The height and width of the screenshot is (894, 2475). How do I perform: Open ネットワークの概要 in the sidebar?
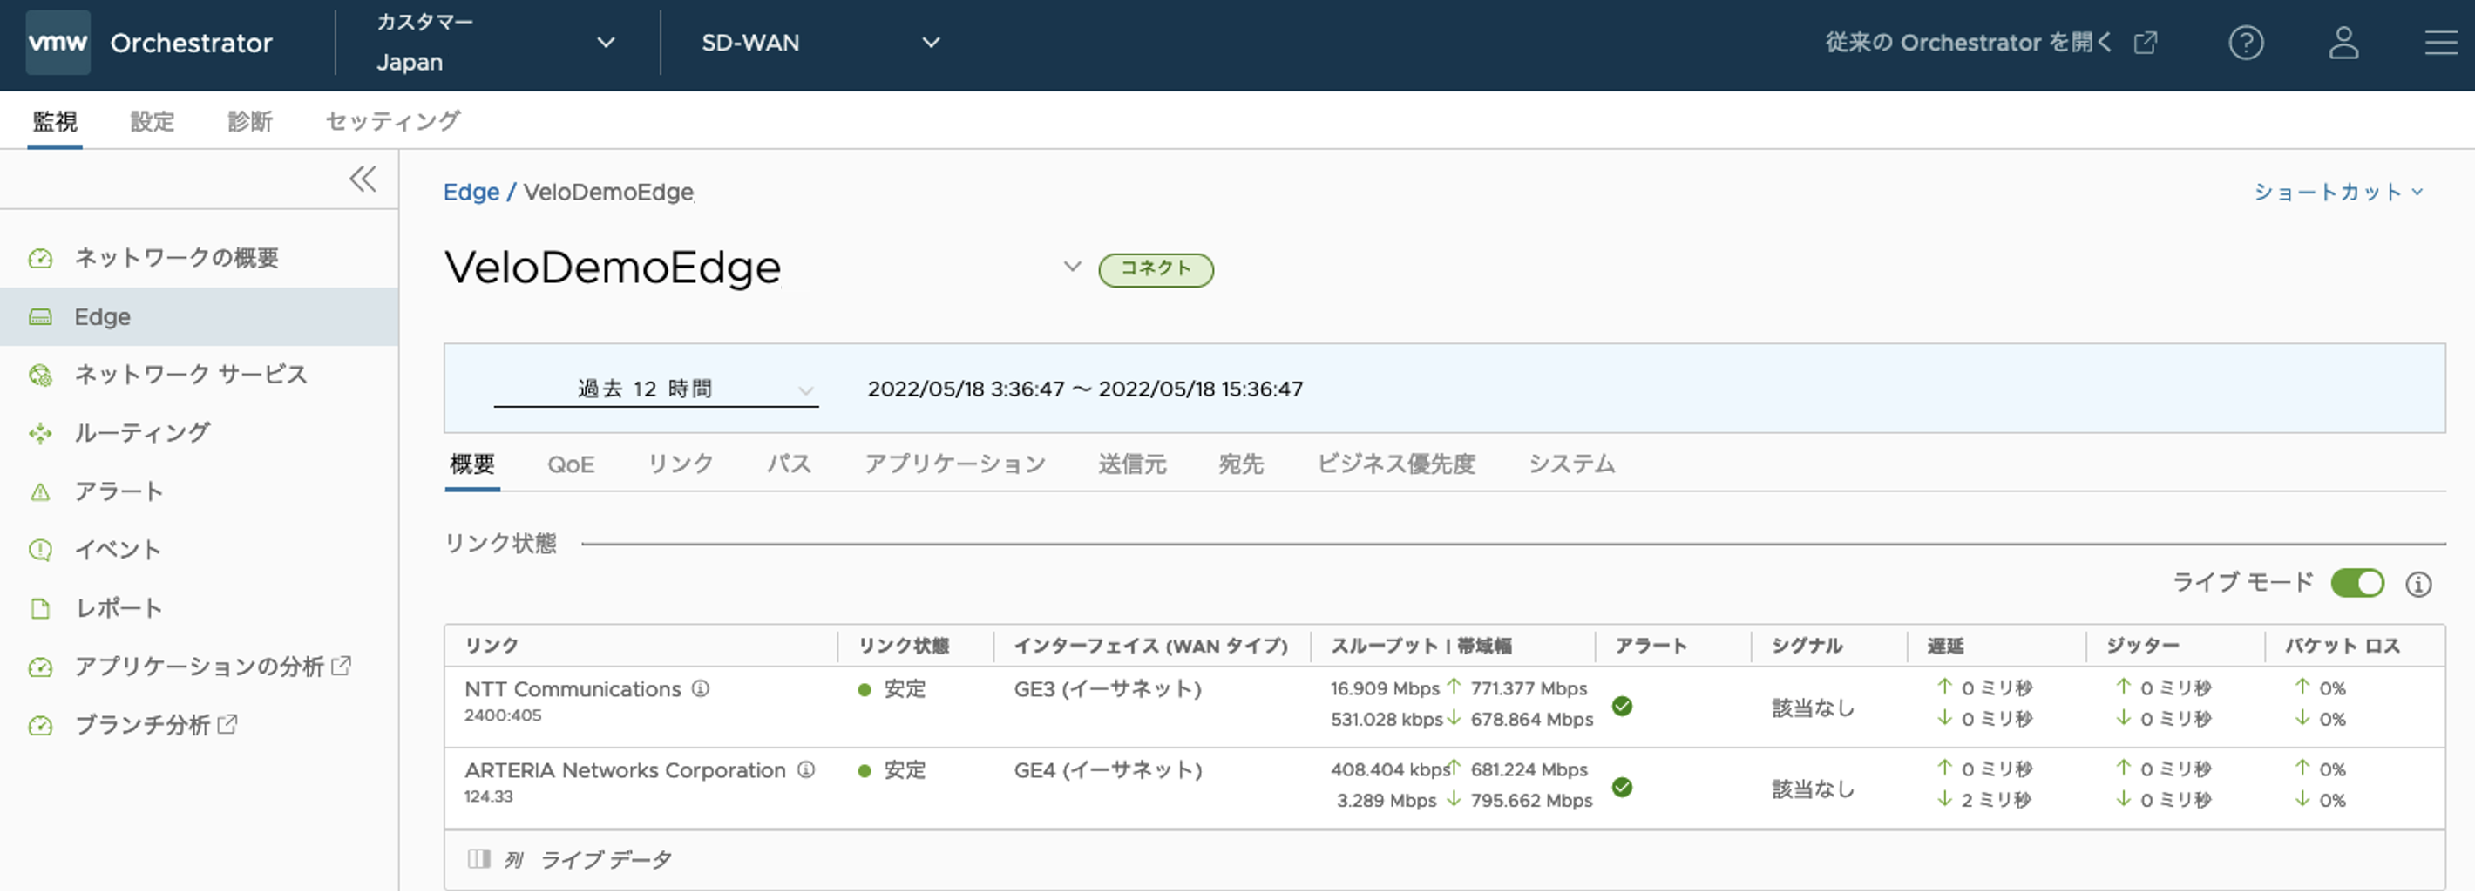click(177, 258)
